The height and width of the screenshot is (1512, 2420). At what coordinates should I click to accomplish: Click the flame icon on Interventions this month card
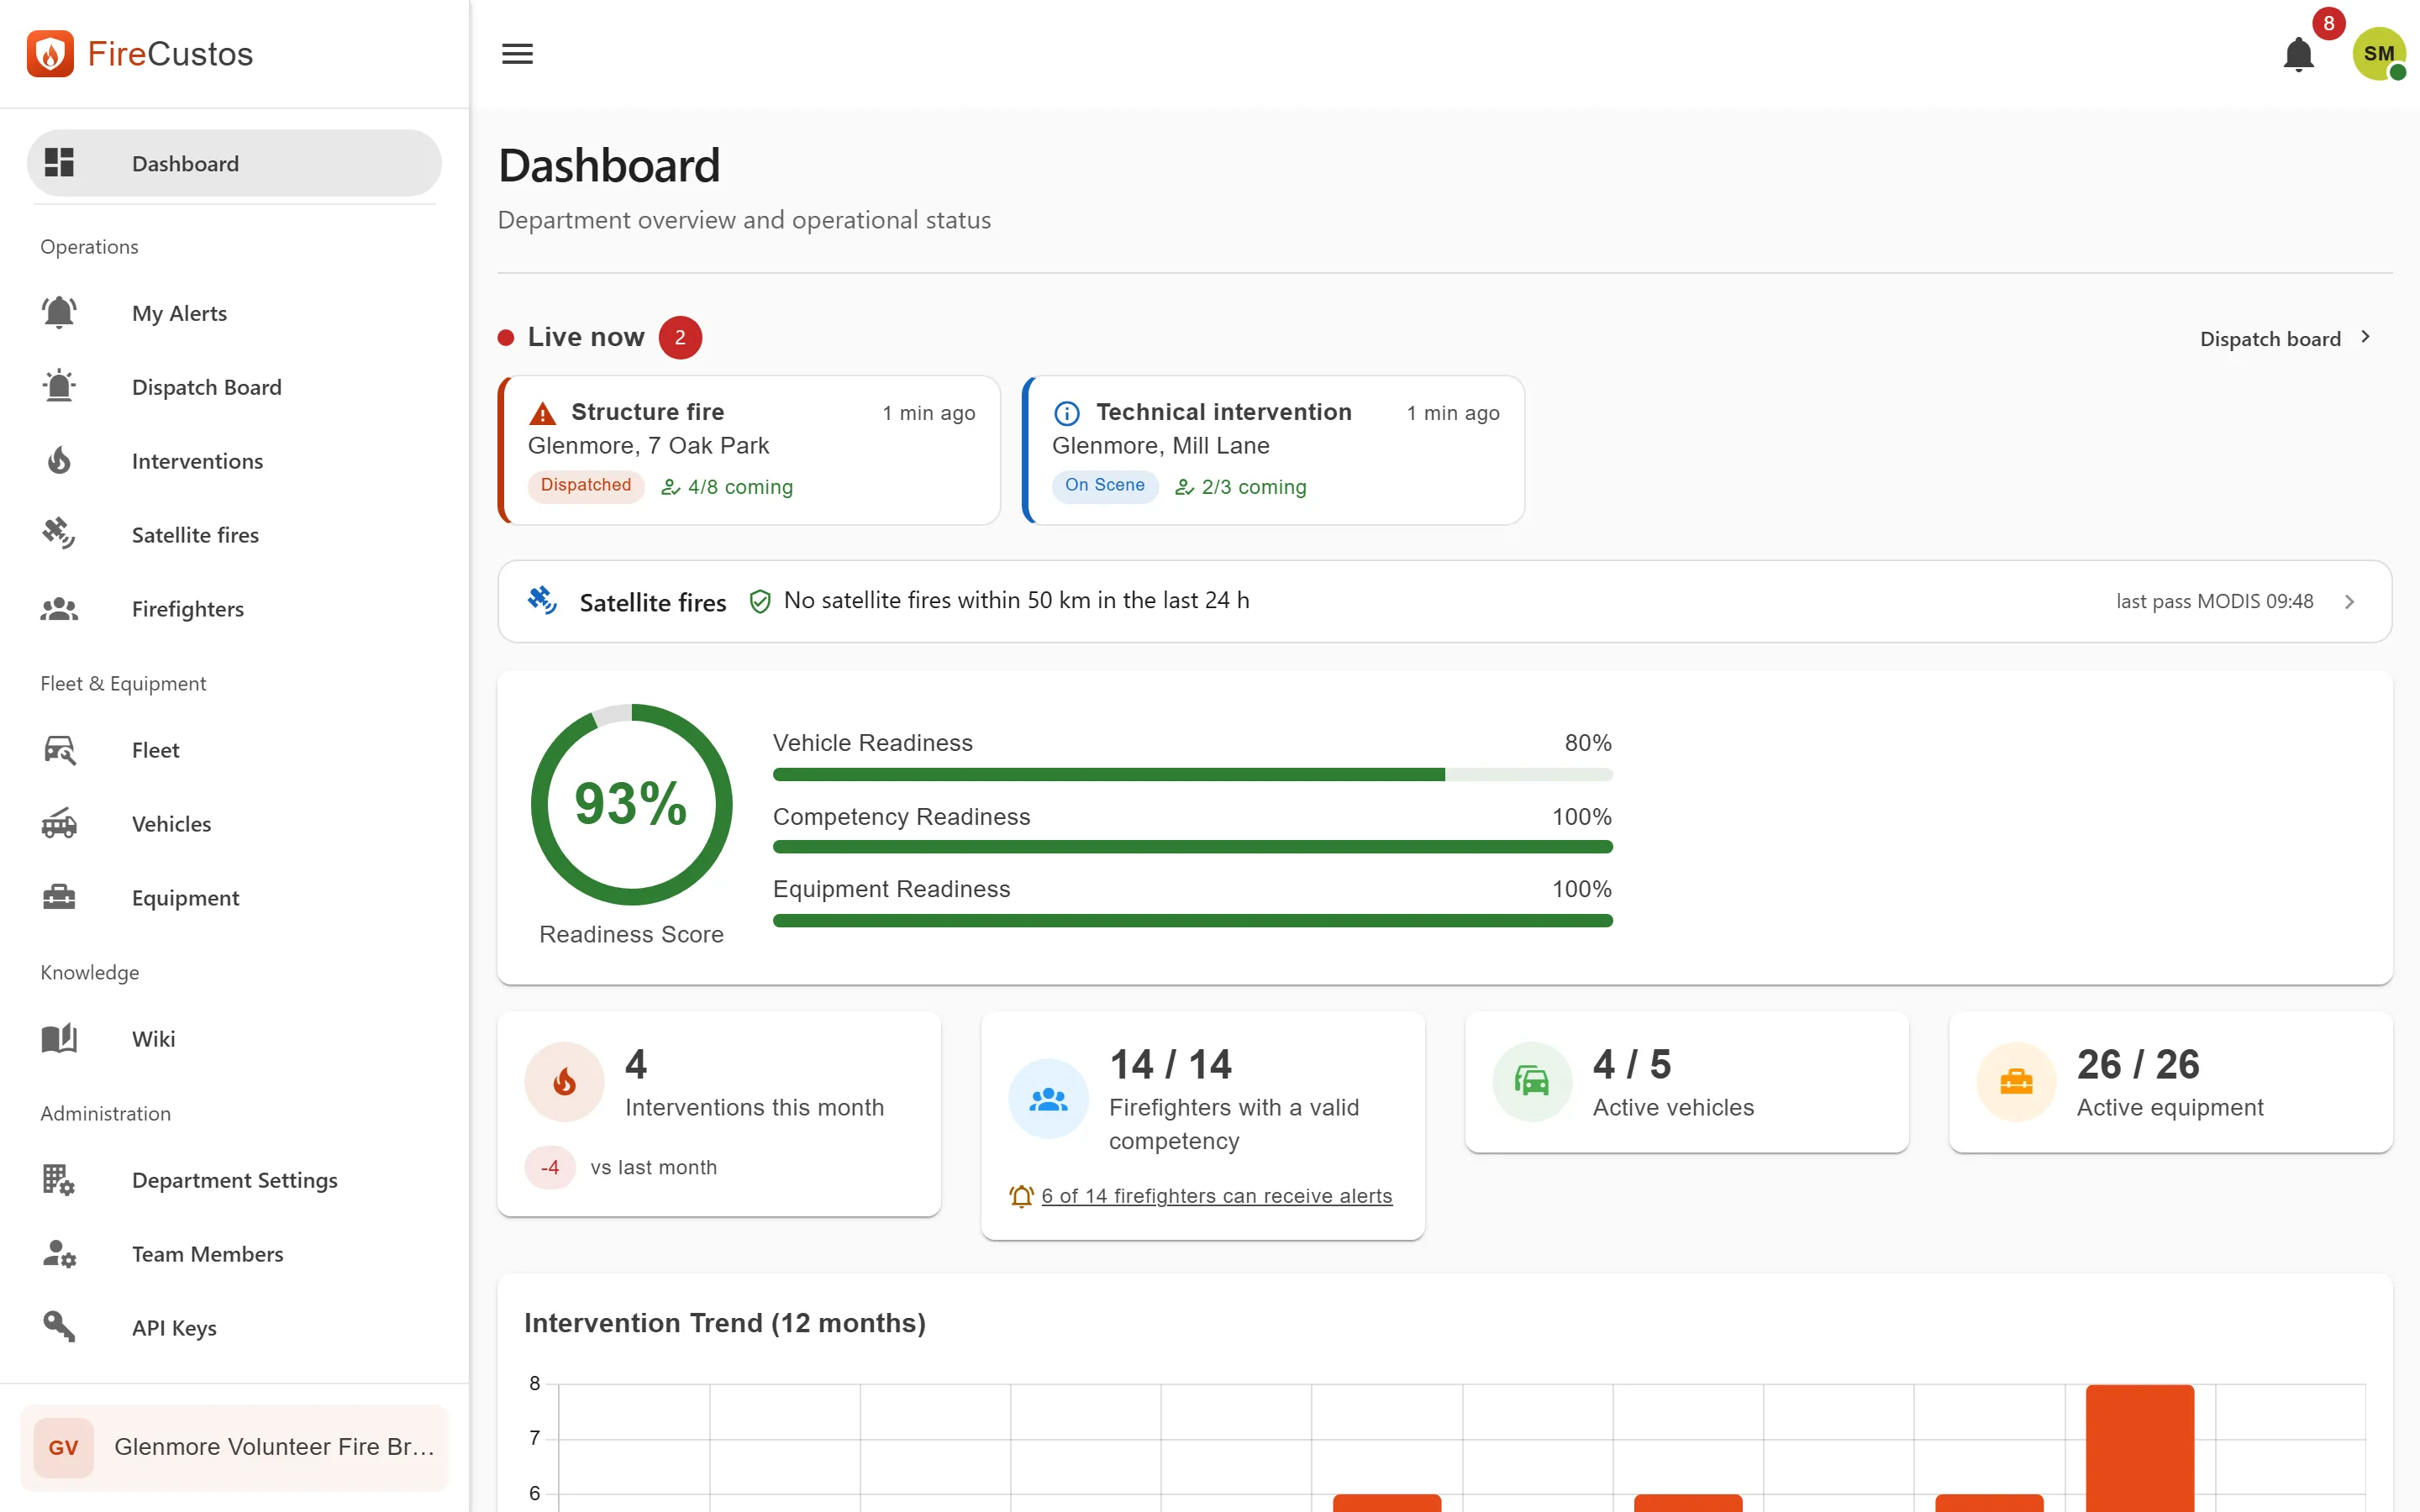coord(565,1082)
